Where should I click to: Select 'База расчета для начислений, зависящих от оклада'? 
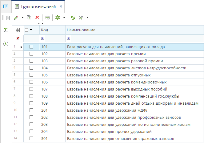pyautogui.click(x=116, y=47)
